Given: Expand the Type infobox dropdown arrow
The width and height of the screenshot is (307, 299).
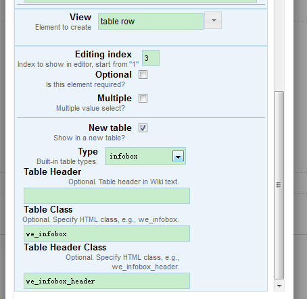Looking at the screenshot, I should coord(178,156).
